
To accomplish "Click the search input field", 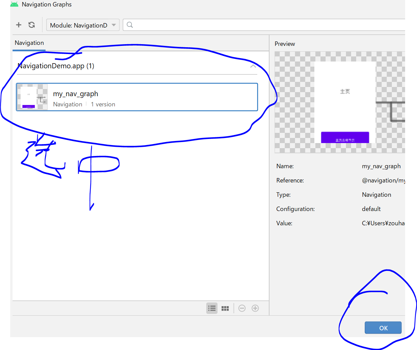I will [x=264, y=25].
